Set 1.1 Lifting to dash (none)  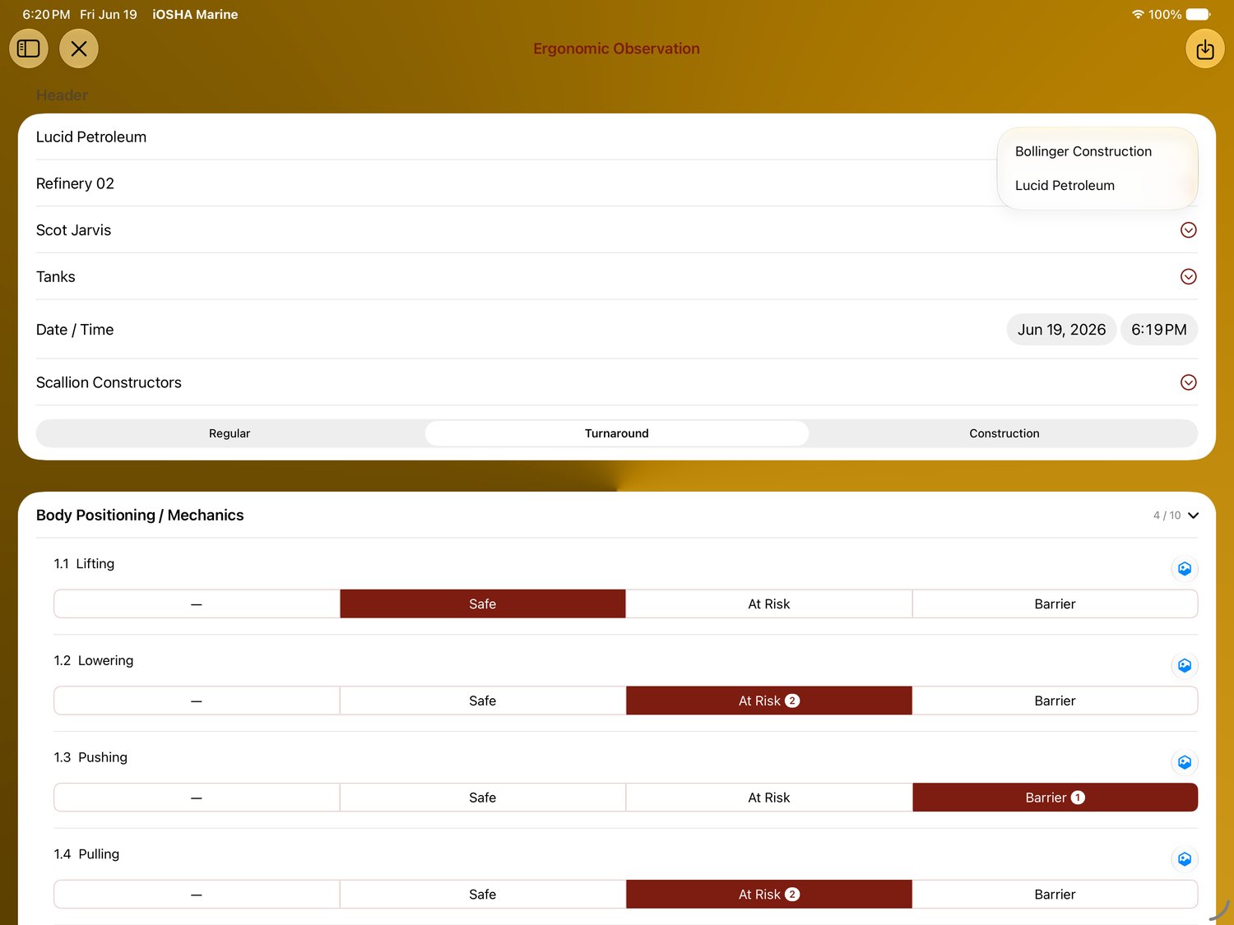pyautogui.click(x=197, y=604)
